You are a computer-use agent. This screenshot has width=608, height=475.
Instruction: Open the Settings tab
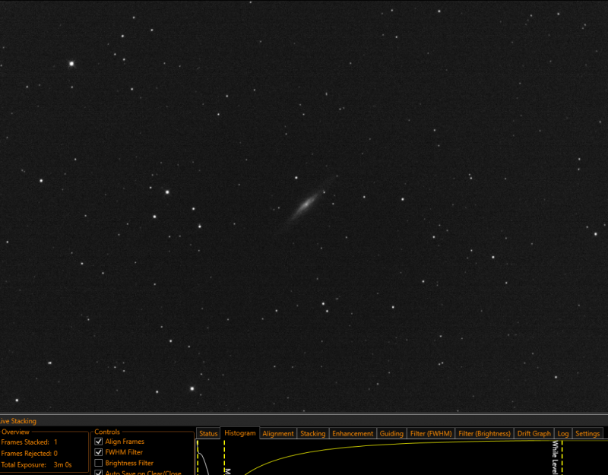(x=587, y=433)
